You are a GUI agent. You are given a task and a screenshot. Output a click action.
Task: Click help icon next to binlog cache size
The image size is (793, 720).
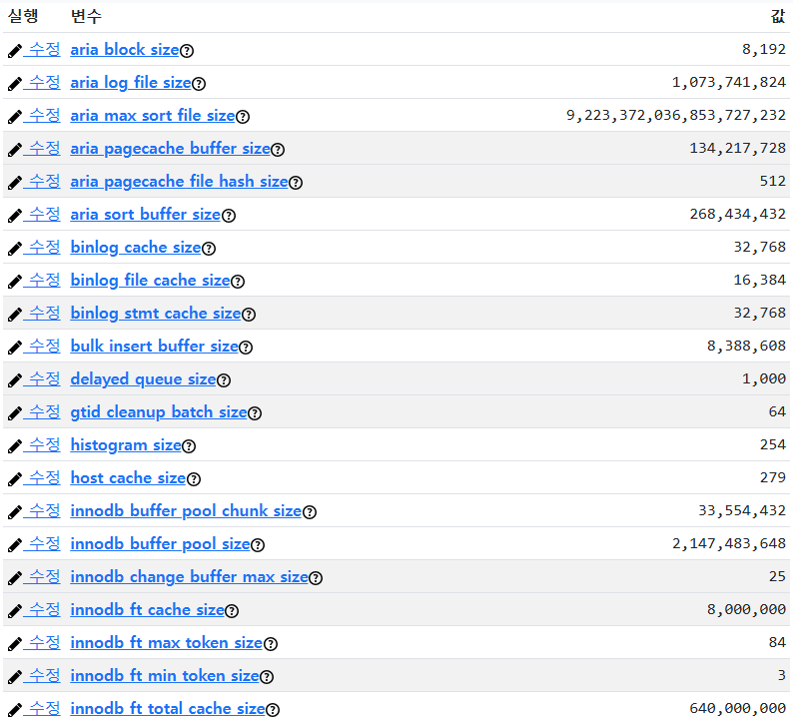click(209, 249)
